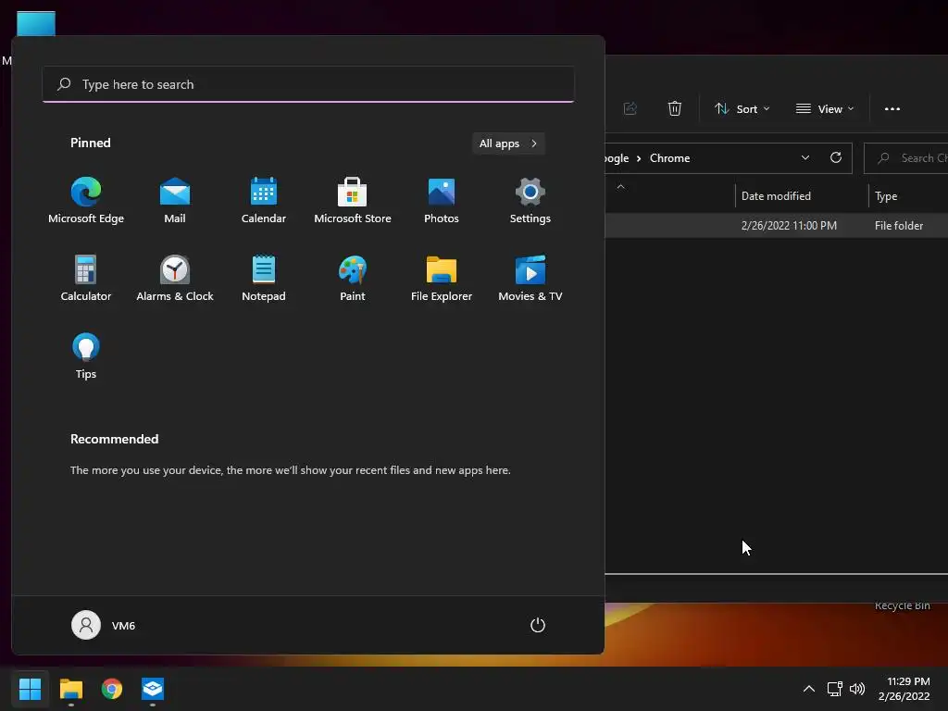Sort by the Type column header
The height and width of the screenshot is (711, 948).
click(908, 196)
